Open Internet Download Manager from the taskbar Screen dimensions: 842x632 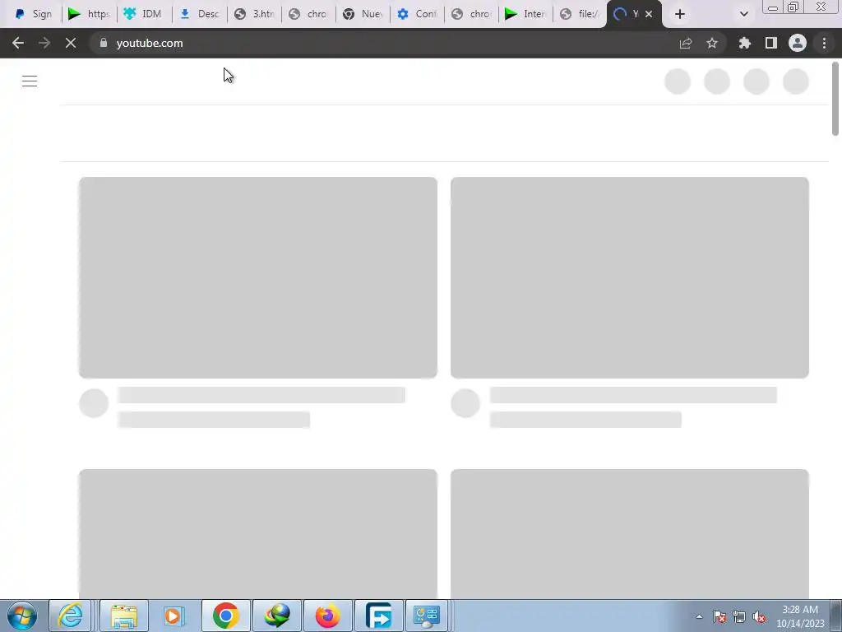[277, 616]
